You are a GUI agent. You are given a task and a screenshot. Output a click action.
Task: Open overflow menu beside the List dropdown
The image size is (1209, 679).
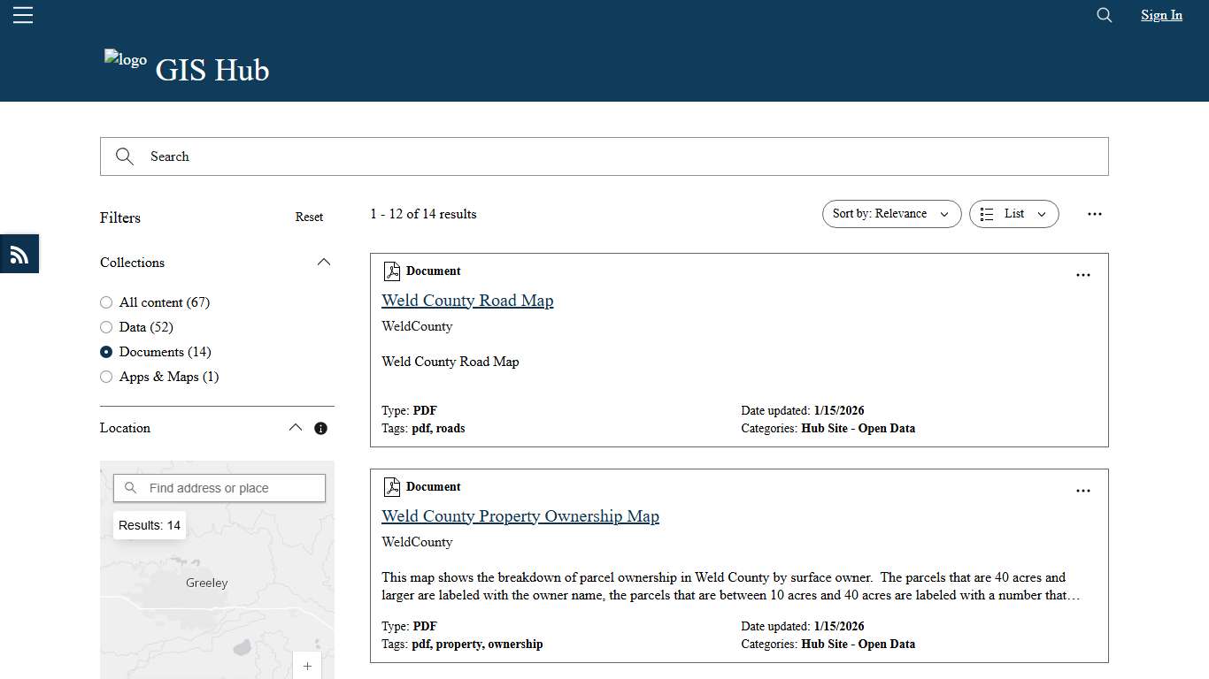click(1095, 214)
